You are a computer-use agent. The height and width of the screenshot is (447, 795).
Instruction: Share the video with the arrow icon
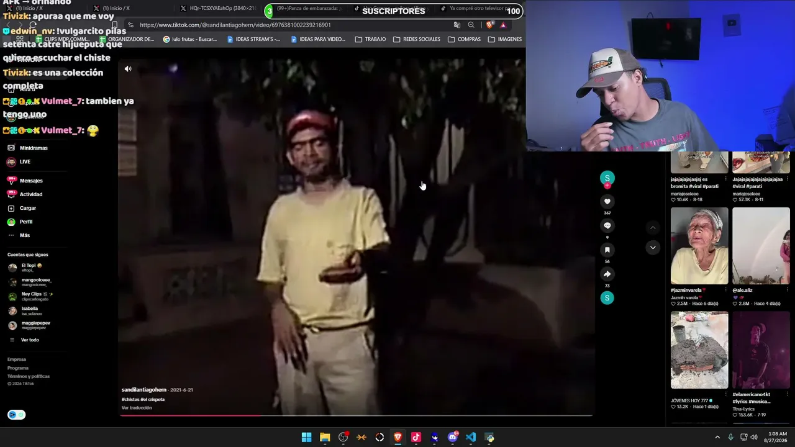(607, 274)
